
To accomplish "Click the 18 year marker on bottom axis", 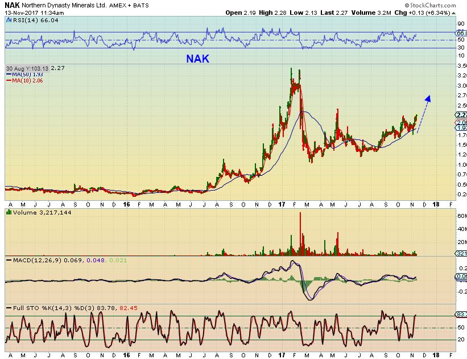I will click(436, 356).
